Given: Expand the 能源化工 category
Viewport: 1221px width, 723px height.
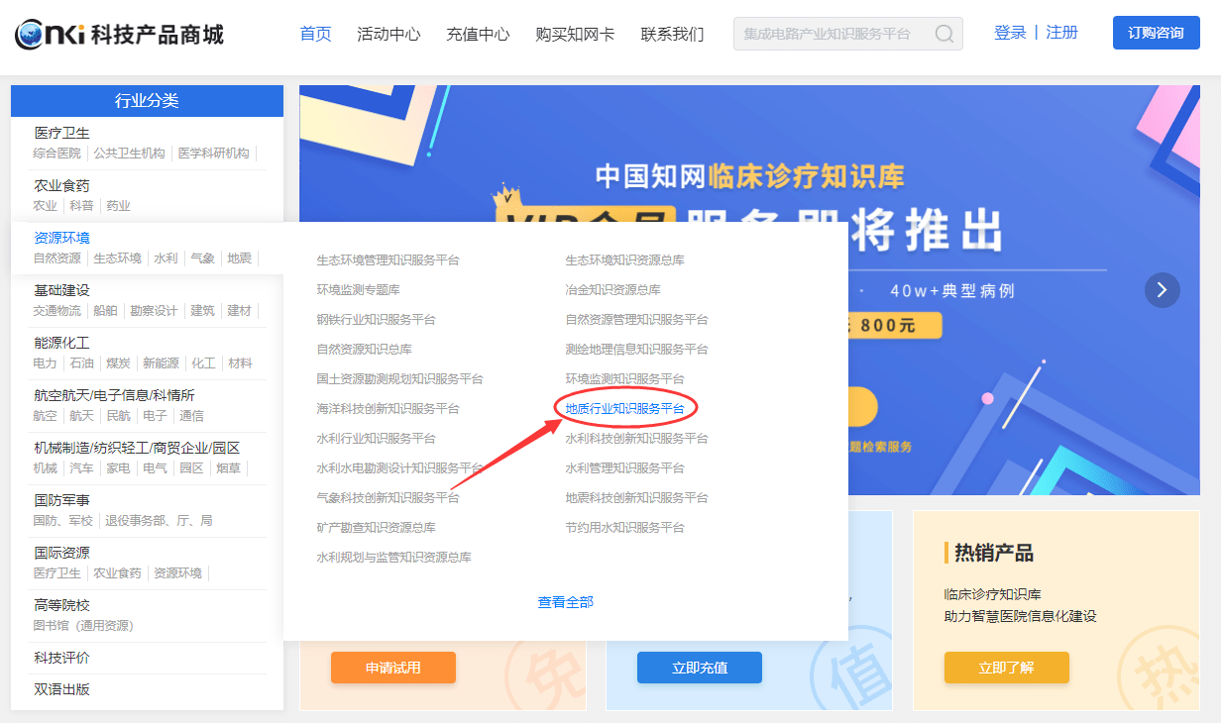Looking at the screenshot, I should [61, 343].
